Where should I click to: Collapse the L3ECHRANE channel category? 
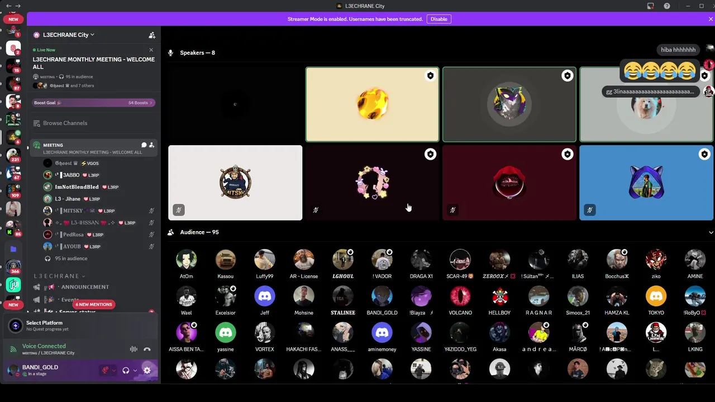pyautogui.click(x=59, y=276)
